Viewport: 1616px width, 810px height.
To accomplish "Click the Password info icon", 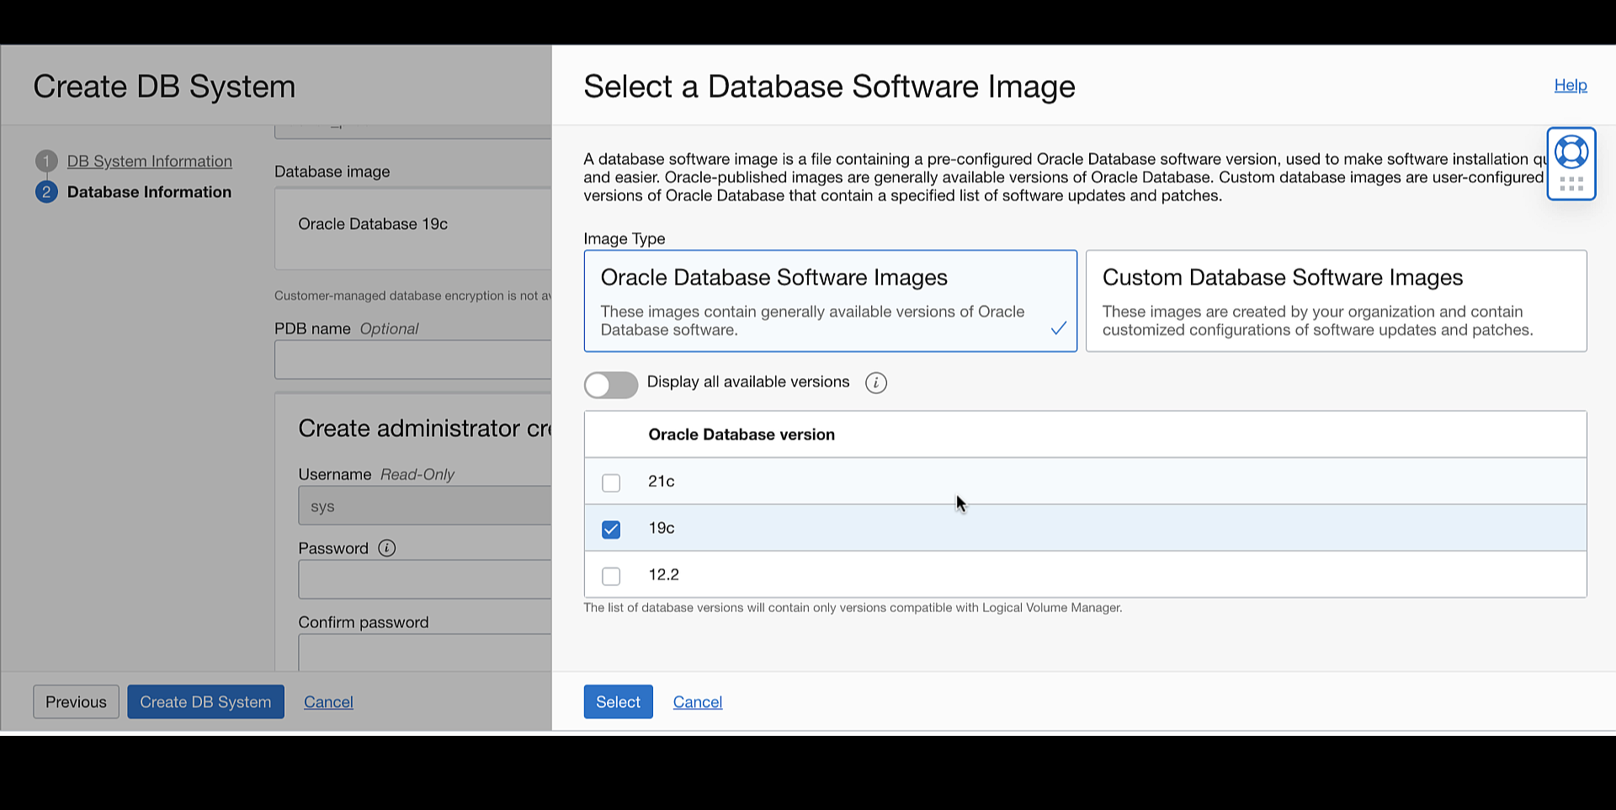I will click(x=387, y=548).
